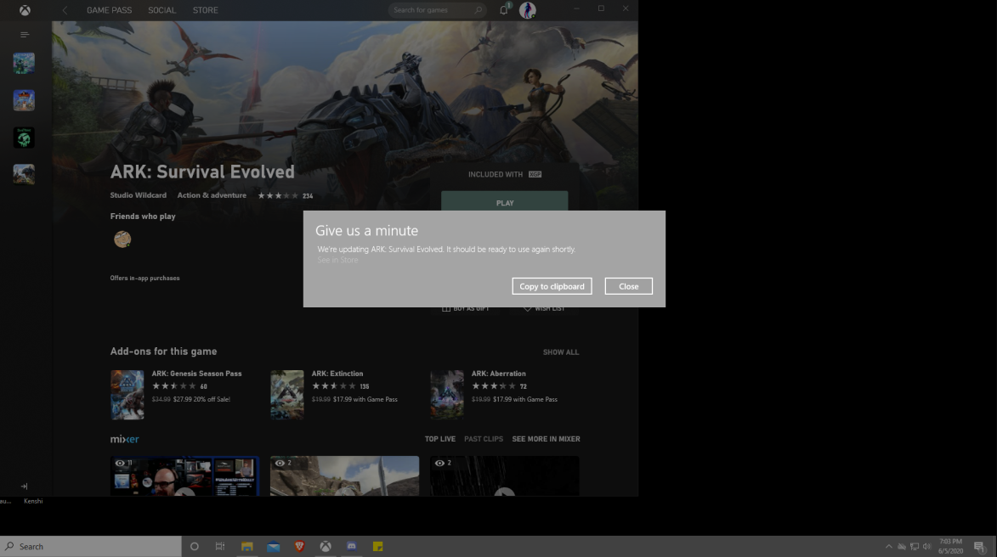Open File Explorer from taskbar
The image size is (997, 557).
[x=247, y=546]
